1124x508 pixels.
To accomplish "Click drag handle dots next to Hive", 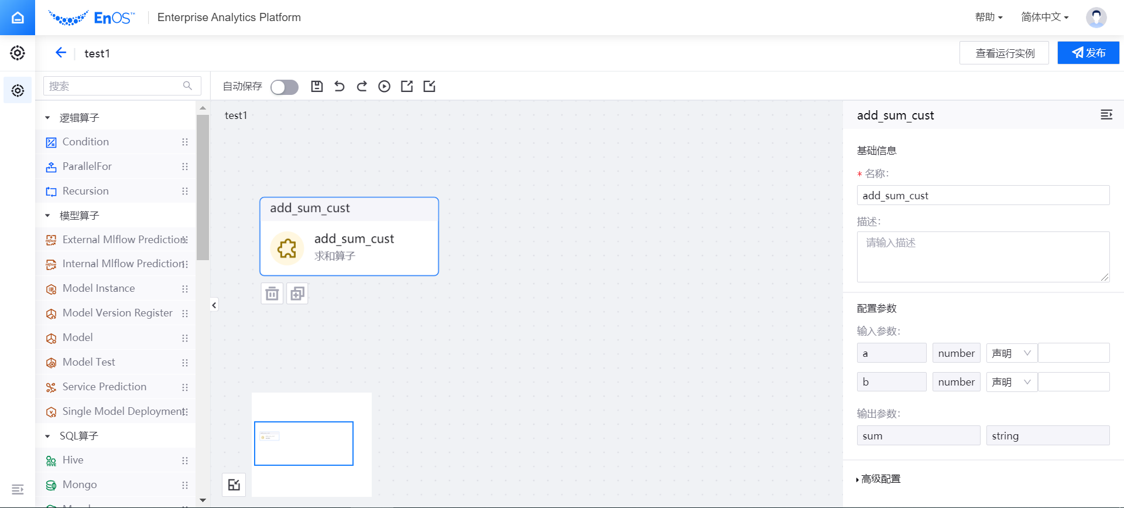I will click(x=185, y=461).
